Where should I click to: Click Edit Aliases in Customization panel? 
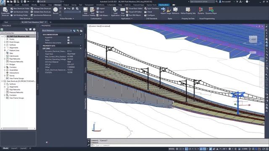103,15
